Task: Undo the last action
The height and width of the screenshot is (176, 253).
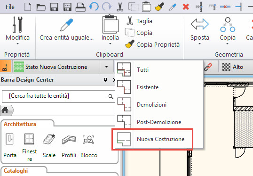Action: (x=94, y=7)
